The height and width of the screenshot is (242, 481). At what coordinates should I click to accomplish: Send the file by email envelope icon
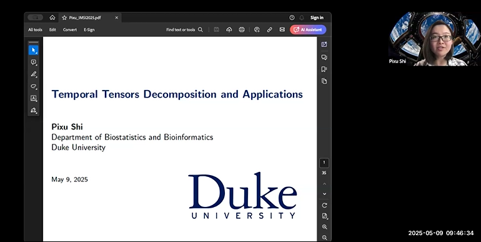point(282,30)
